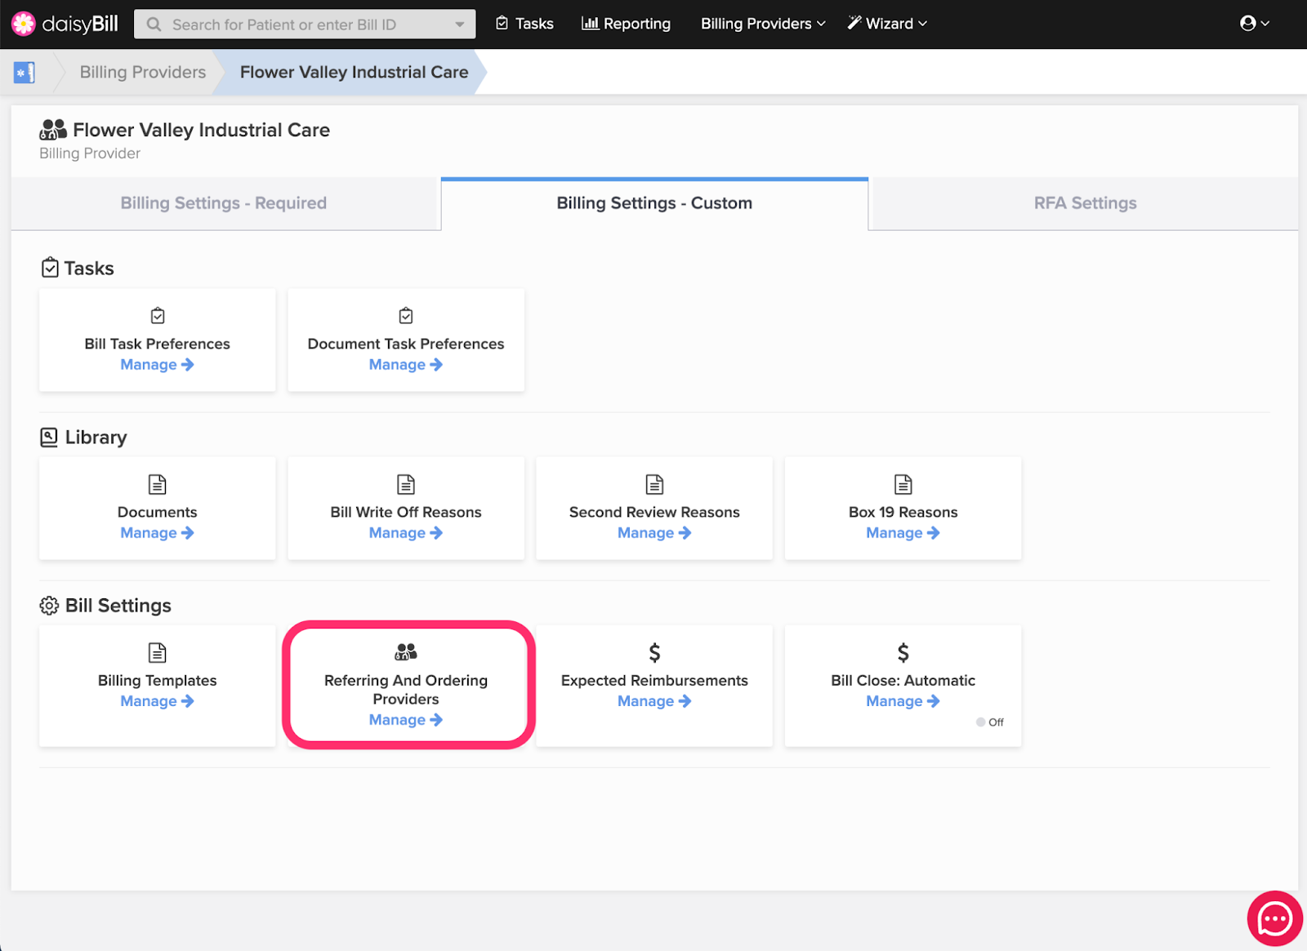This screenshot has height=951, width=1307.
Task: Manage Document Task Preferences
Action: click(x=406, y=365)
